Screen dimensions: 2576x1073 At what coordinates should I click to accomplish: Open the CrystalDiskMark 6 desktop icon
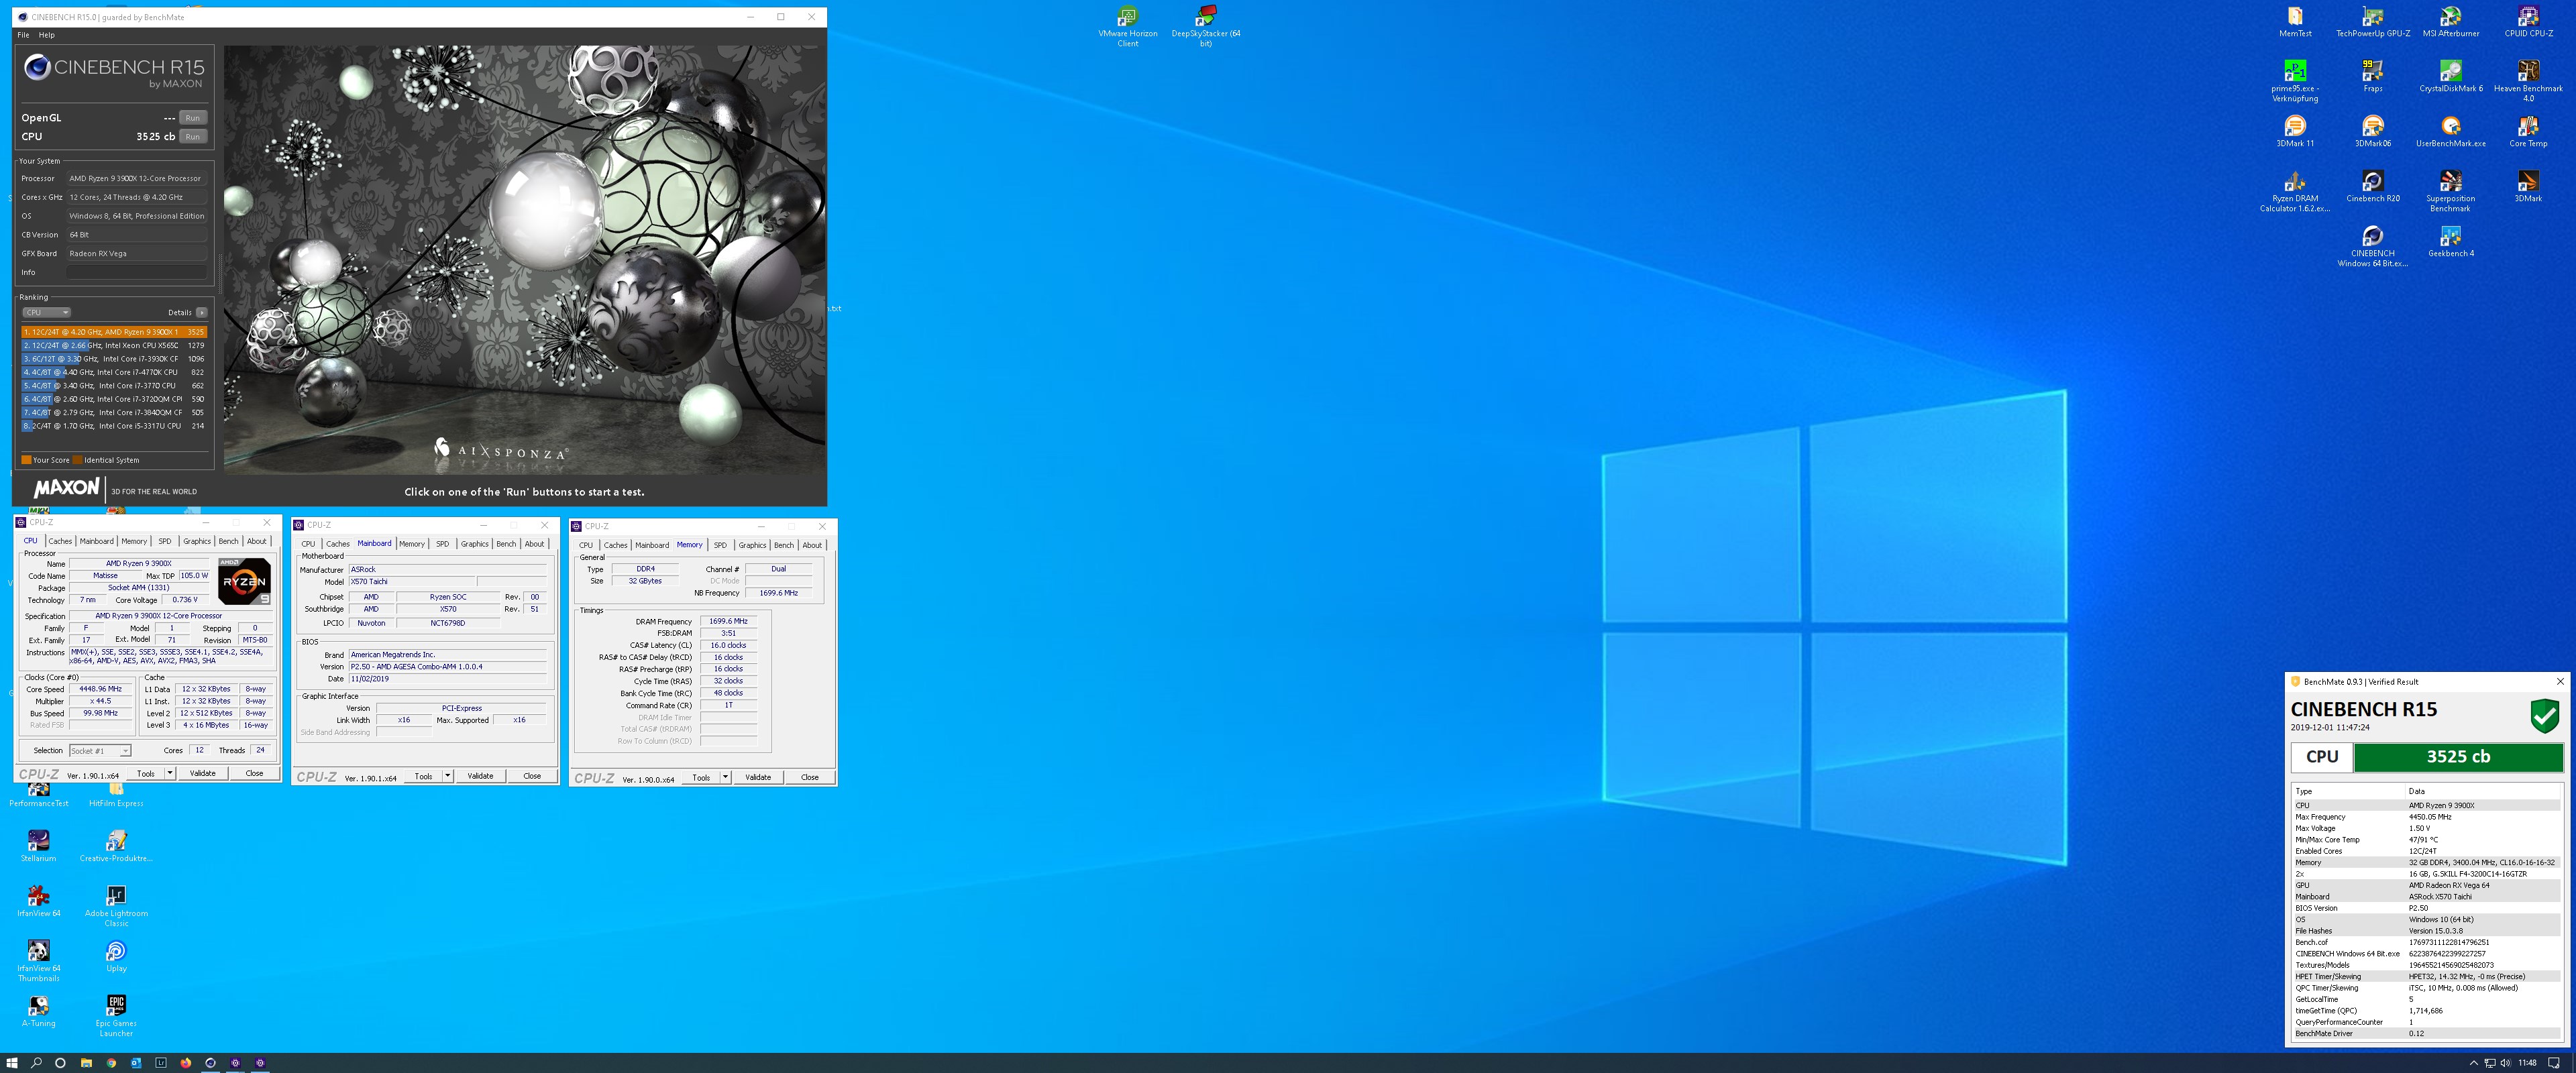click(x=2450, y=77)
